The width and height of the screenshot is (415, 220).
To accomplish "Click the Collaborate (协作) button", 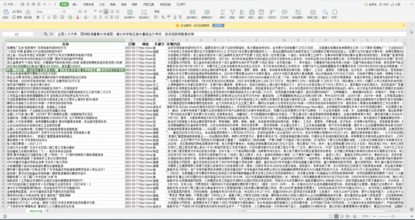I will [384, 5].
